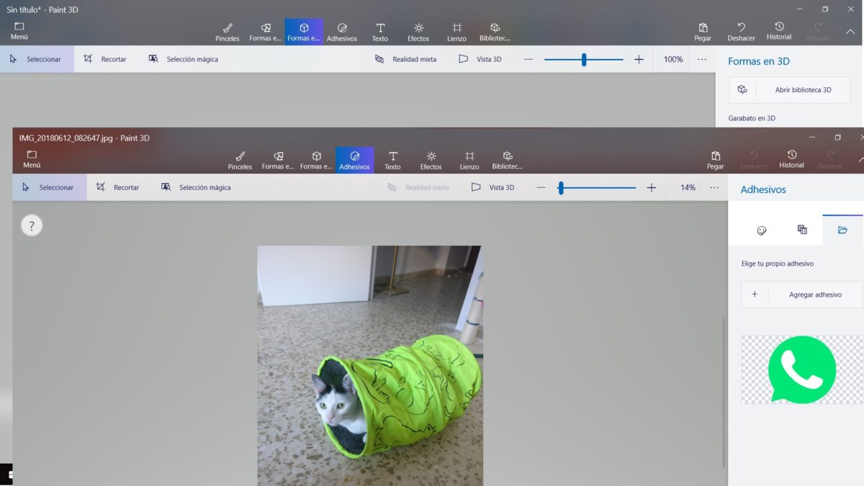
Task: Choose Selección mágica in the Sin título window
Action: click(x=184, y=59)
